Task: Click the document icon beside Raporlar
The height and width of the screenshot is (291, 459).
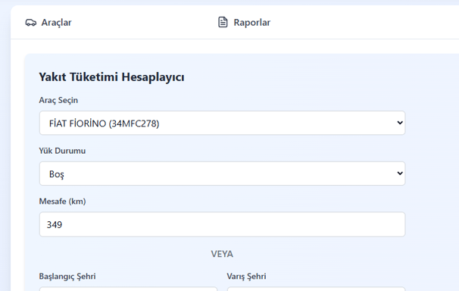Action: [x=223, y=22]
